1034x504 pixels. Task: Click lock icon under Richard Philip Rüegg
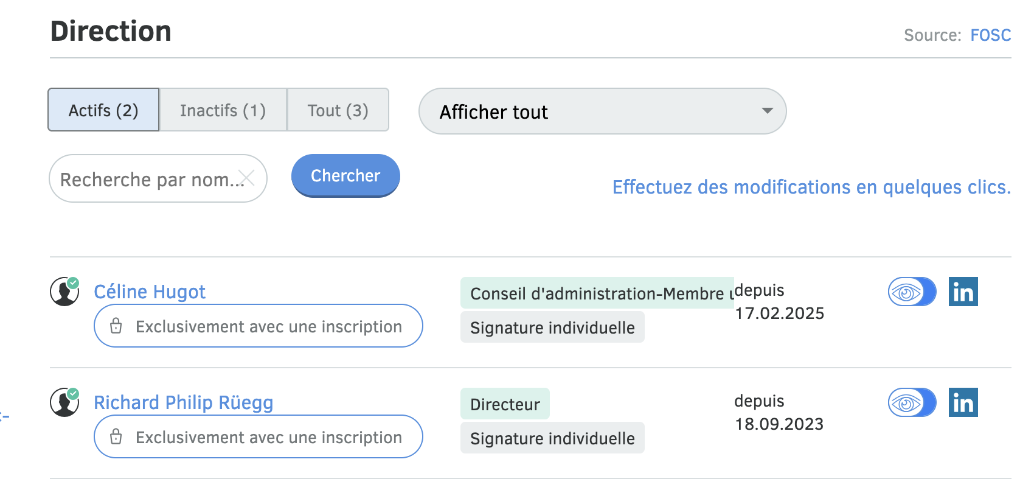click(x=116, y=437)
